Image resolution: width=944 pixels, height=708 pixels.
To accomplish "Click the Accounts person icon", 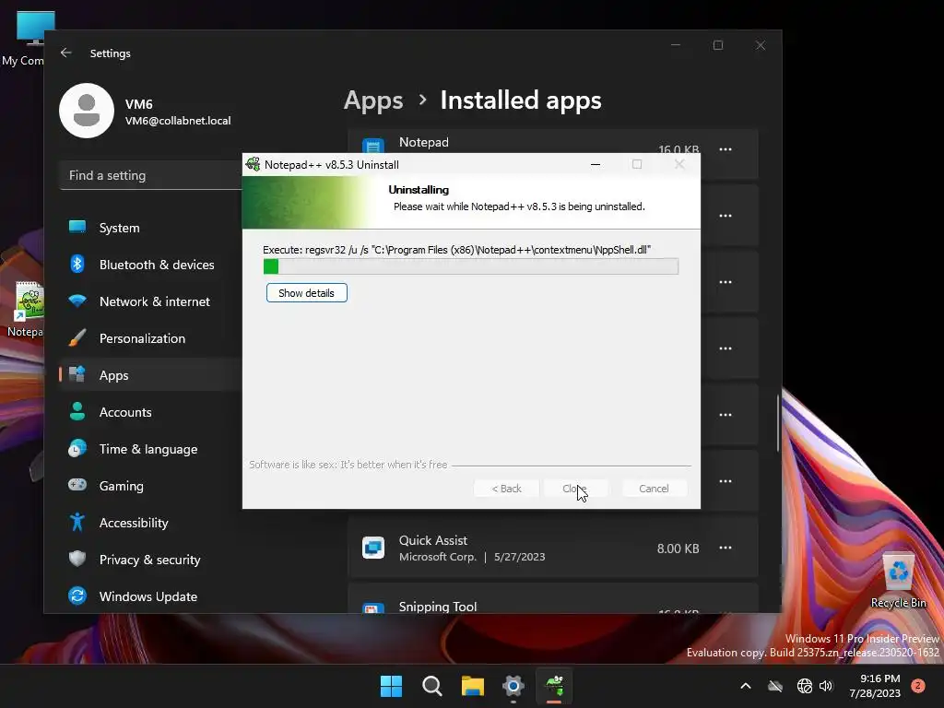I will pyautogui.click(x=77, y=411).
